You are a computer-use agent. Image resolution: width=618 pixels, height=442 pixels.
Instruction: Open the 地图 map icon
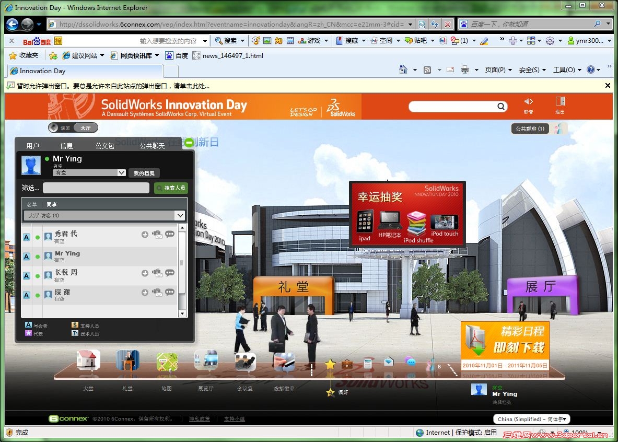(x=167, y=361)
